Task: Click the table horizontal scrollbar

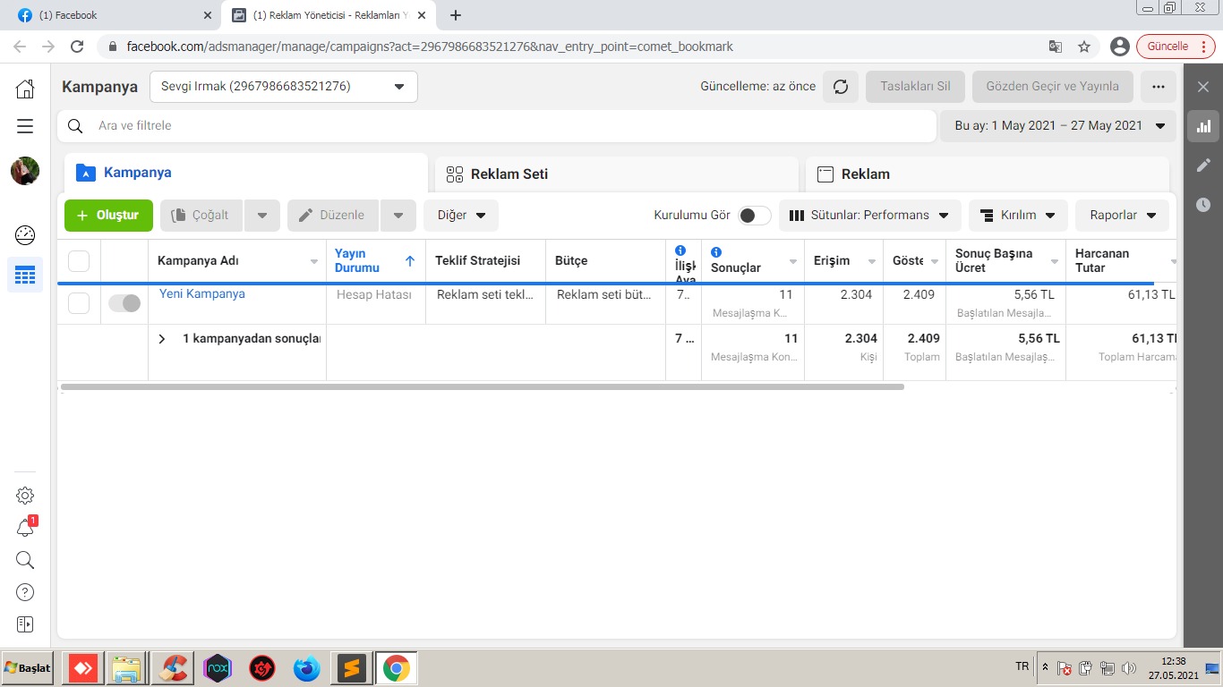Action: [483, 387]
